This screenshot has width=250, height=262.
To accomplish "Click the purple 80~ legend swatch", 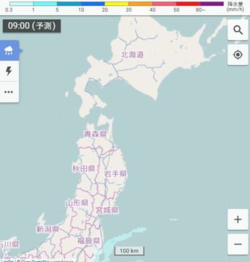I will point(212,4).
